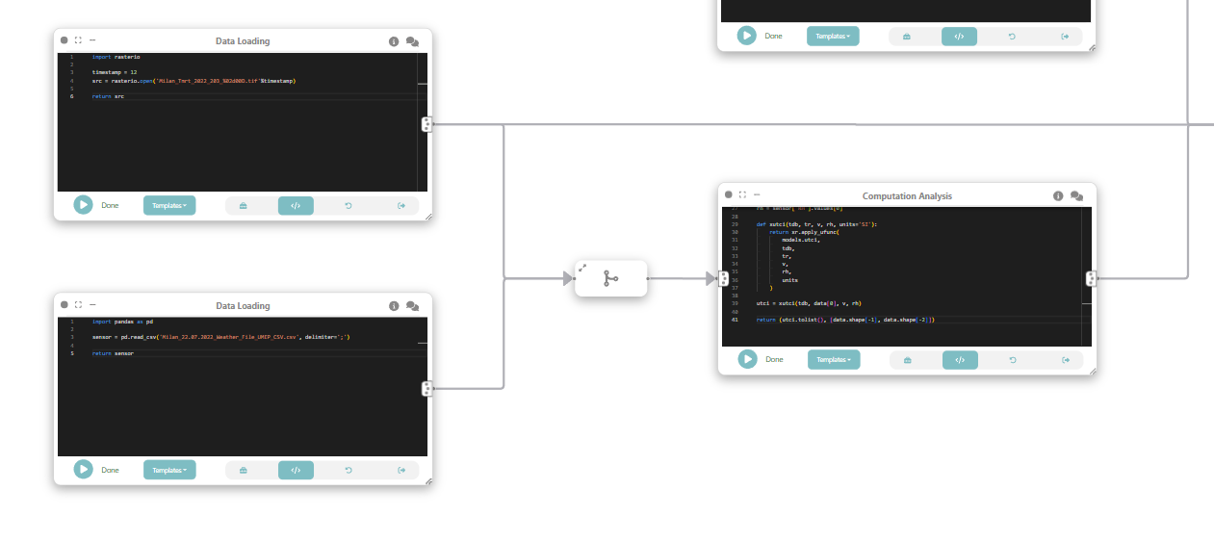Run the partially visible top-right node

point(747,36)
